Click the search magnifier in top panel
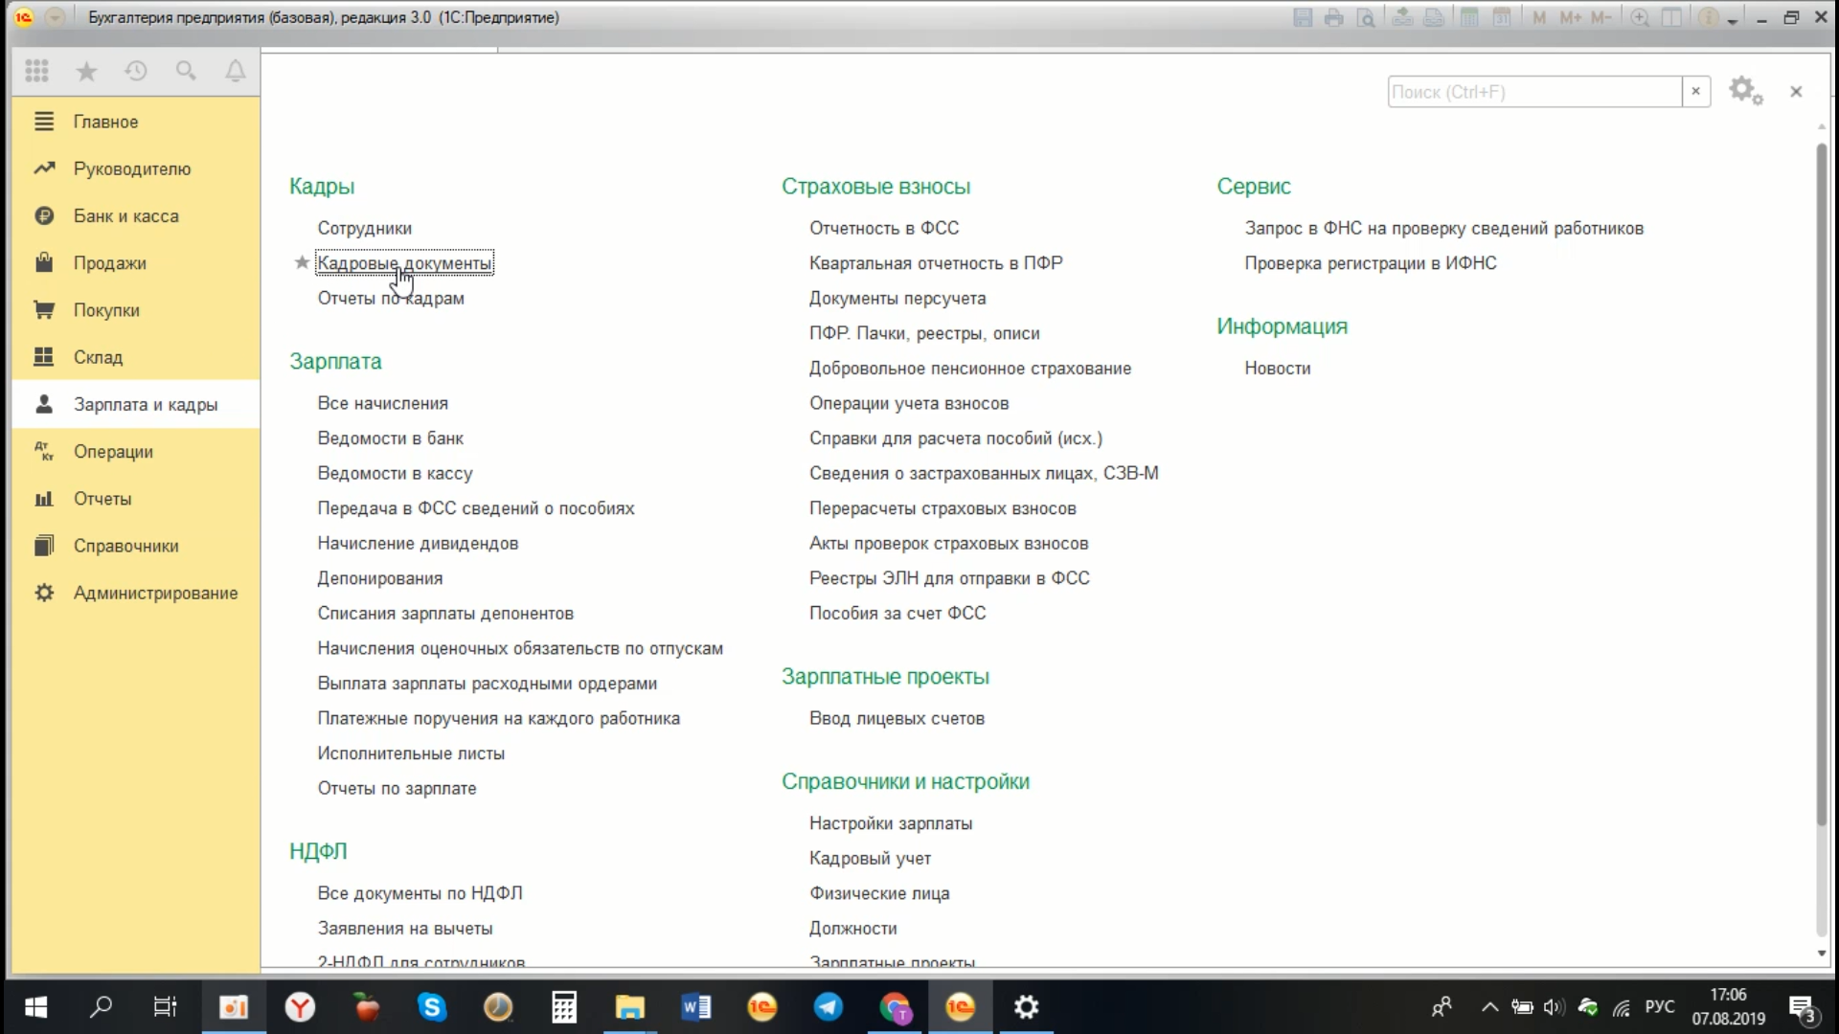 tap(186, 71)
